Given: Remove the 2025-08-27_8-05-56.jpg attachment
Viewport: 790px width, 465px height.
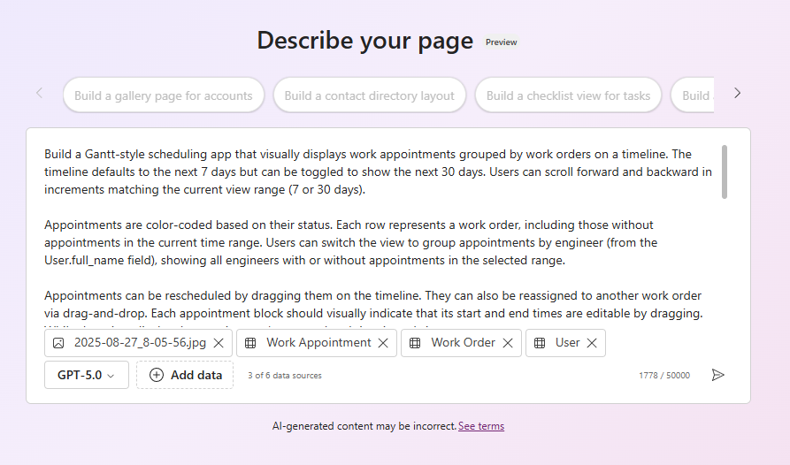Looking at the screenshot, I should click(x=219, y=343).
